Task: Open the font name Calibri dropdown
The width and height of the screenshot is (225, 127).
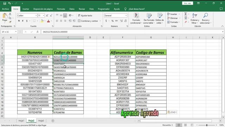Action: click(36, 16)
